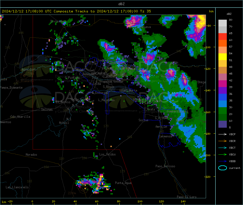Image resolution: width=243 pixels, height=205 pixels.
Task: Click the 'N_1' map label
Action: (x=69, y=119)
